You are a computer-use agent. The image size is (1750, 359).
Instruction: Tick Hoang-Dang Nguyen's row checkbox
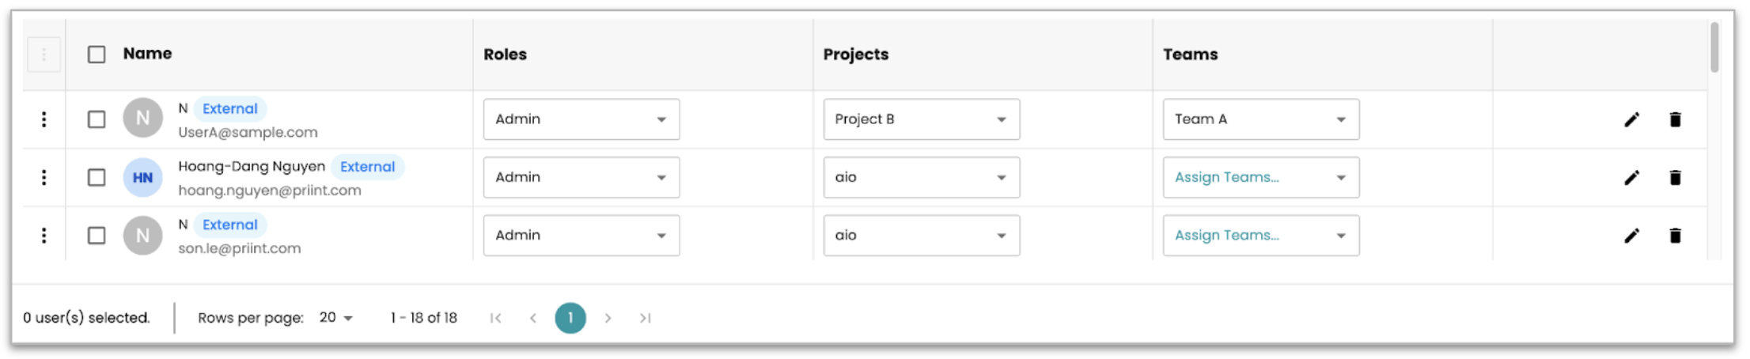(x=97, y=178)
